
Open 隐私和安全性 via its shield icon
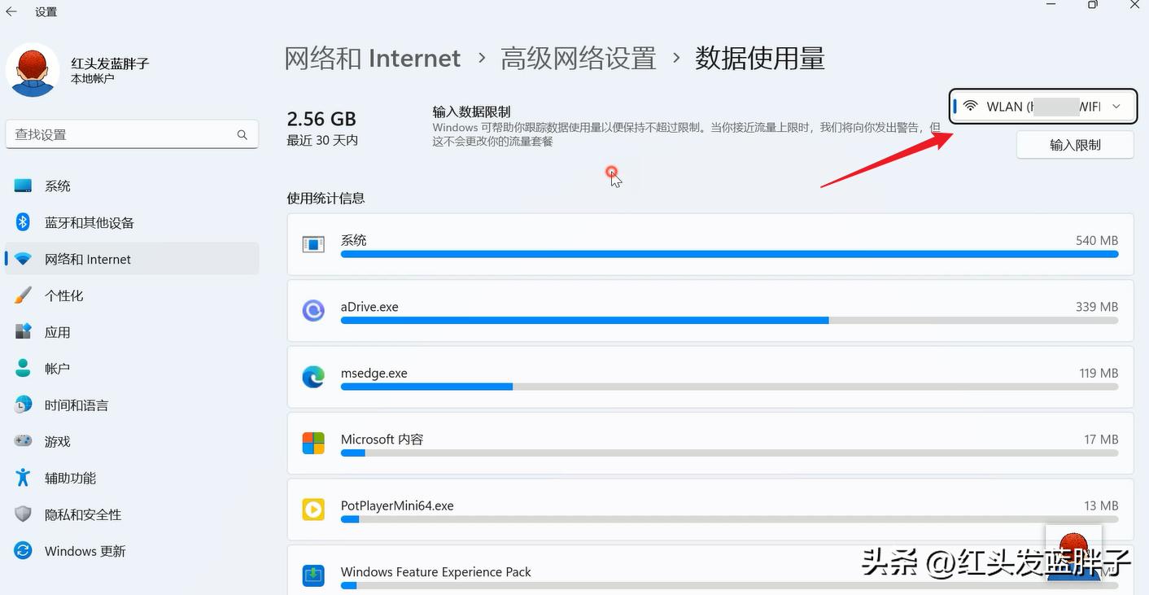pyautogui.click(x=24, y=514)
